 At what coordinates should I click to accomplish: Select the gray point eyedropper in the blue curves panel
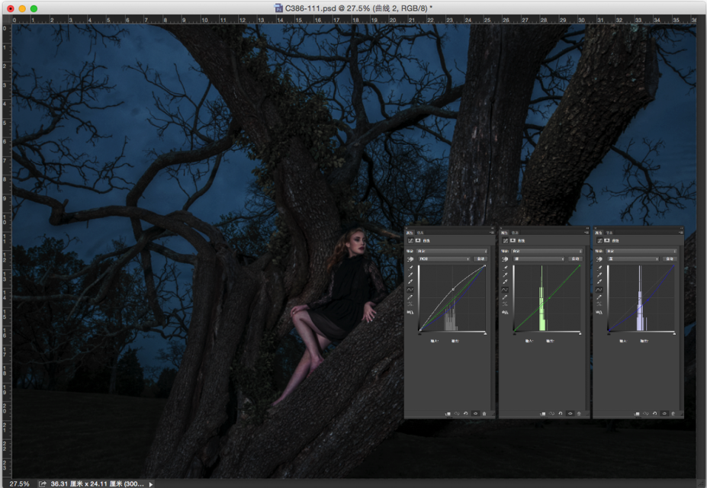click(x=599, y=274)
